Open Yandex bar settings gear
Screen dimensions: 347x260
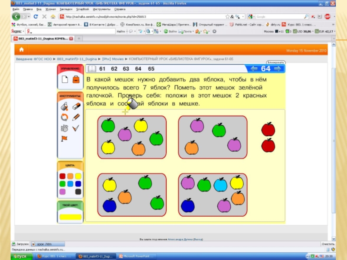[x=214, y=31]
